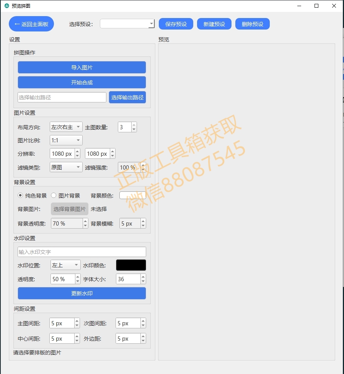Click the blue 选择输出路径 button
344x374 pixels.
127,97
